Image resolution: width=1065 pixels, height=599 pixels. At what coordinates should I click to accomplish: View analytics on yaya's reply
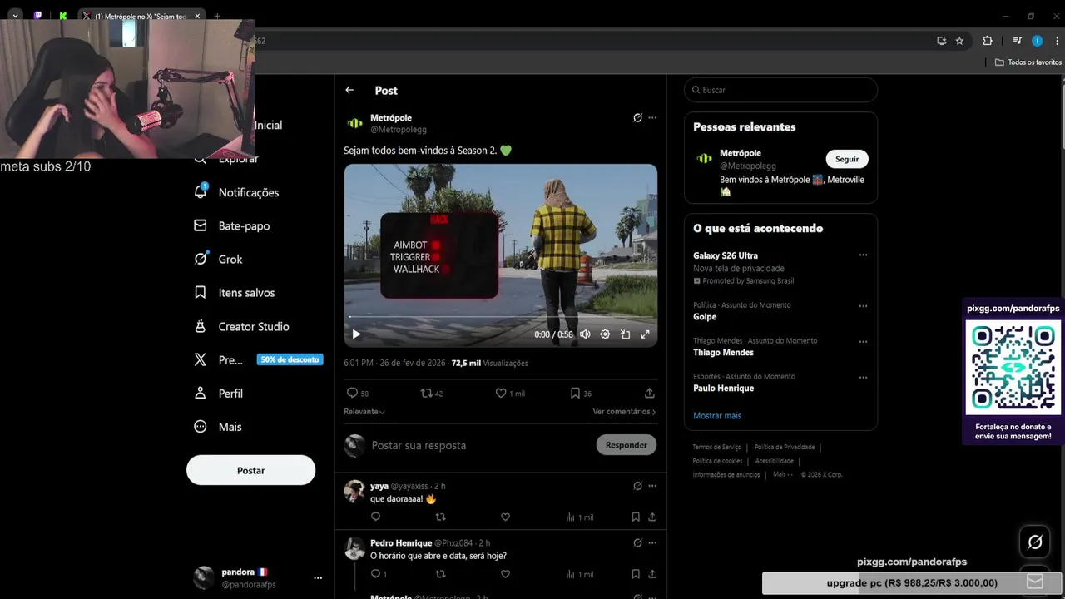point(579,517)
